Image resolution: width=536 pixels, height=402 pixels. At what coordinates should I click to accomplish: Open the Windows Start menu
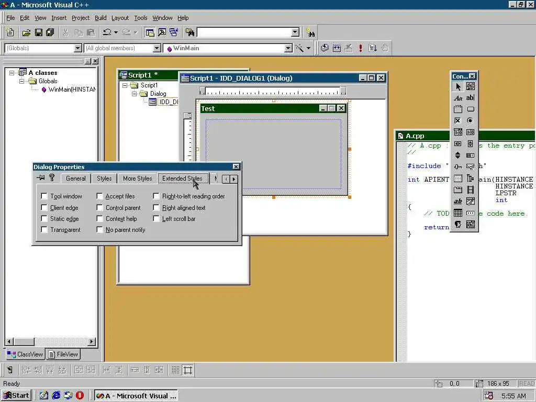click(16, 396)
